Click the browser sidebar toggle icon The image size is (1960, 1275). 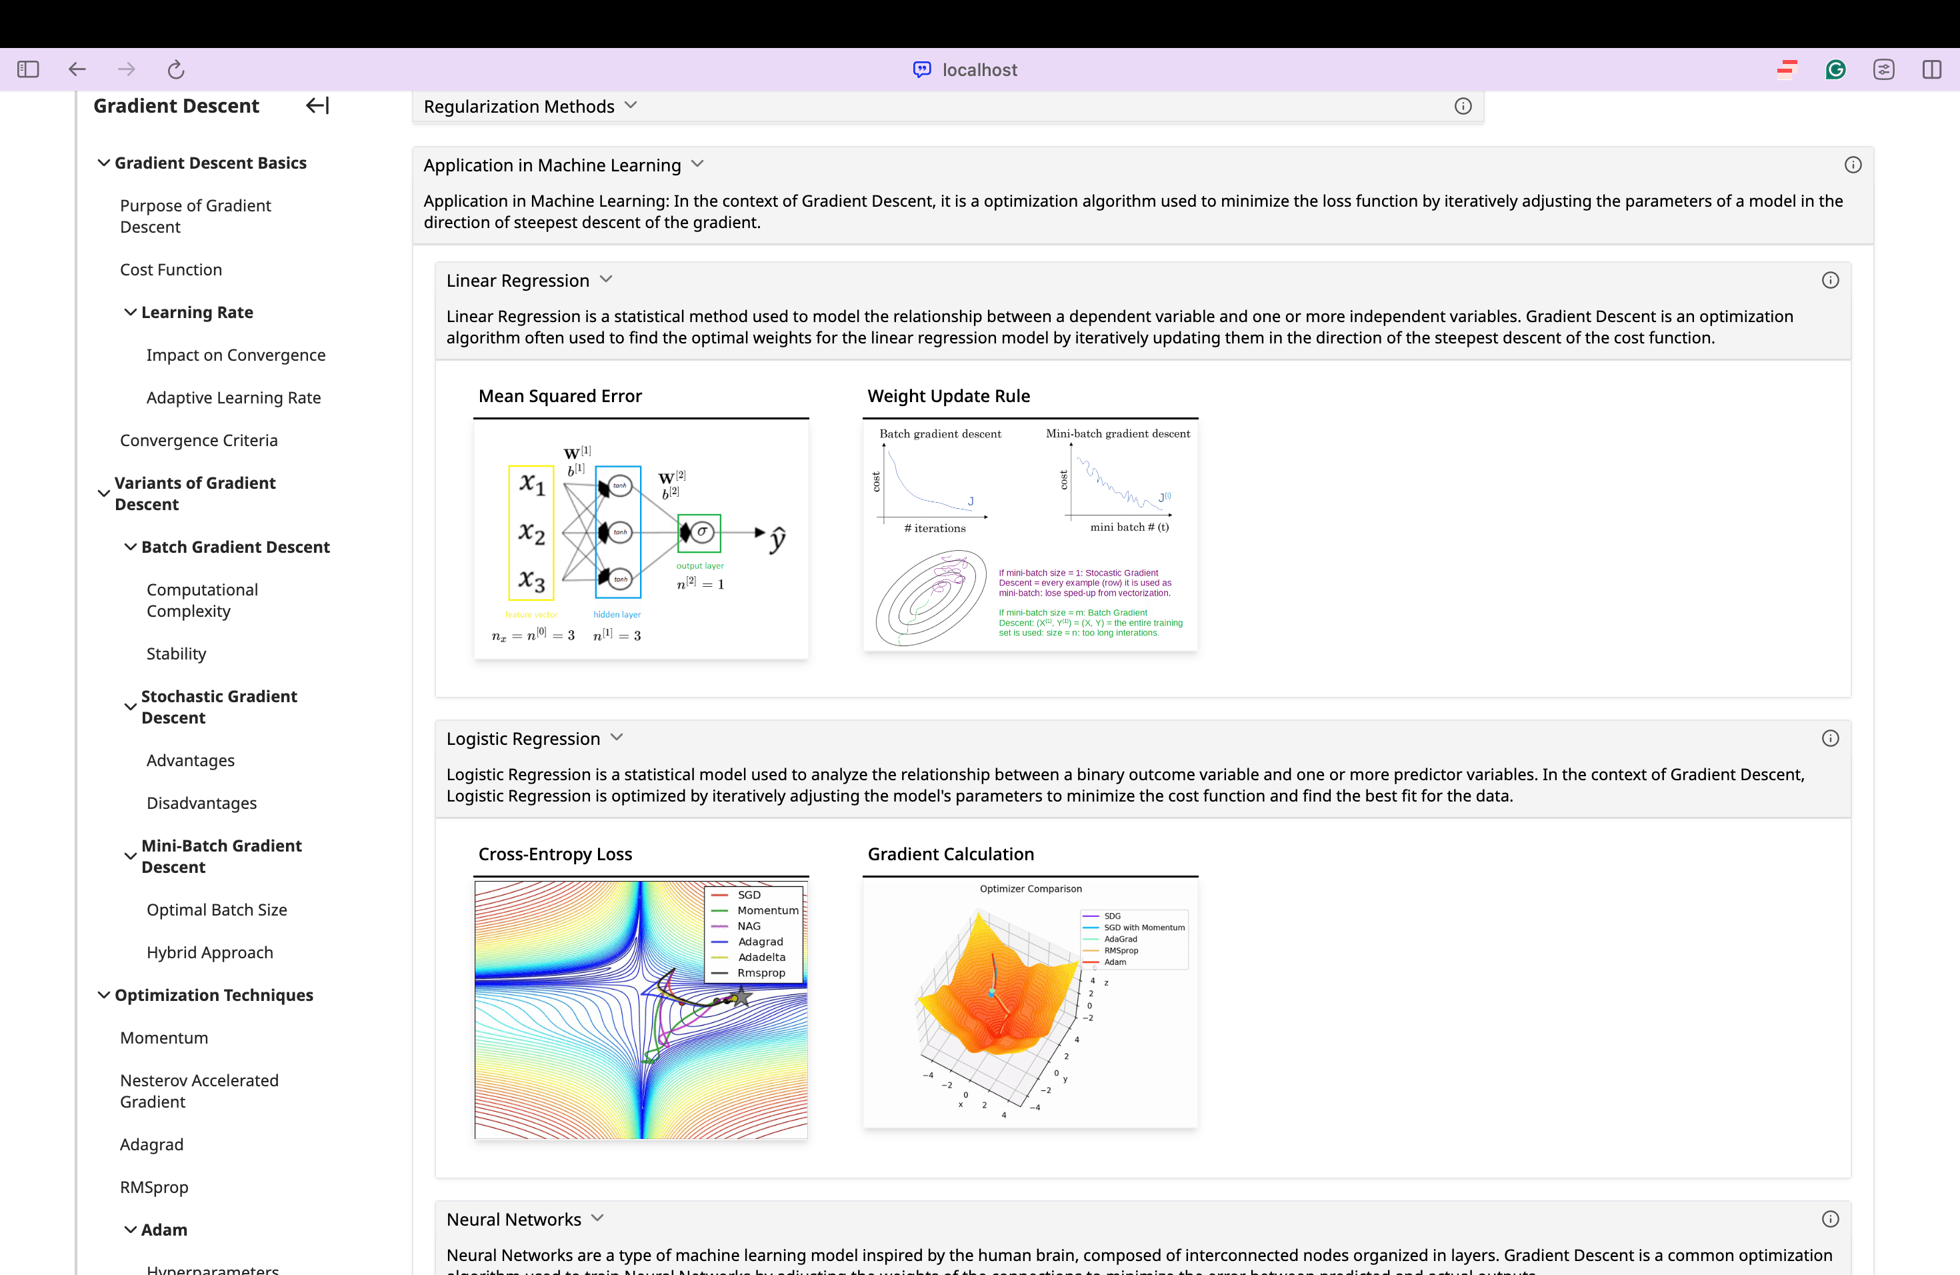(x=28, y=69)
